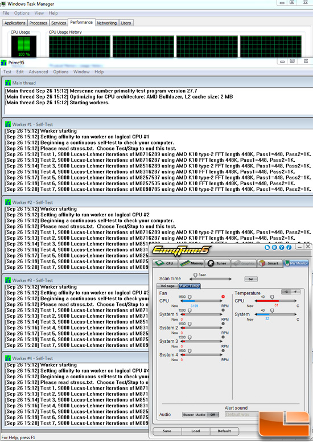The width and height of the screenshot is (313, 442).
Task: Click the Main thread window icon
Action: click(x=8, y=83)
